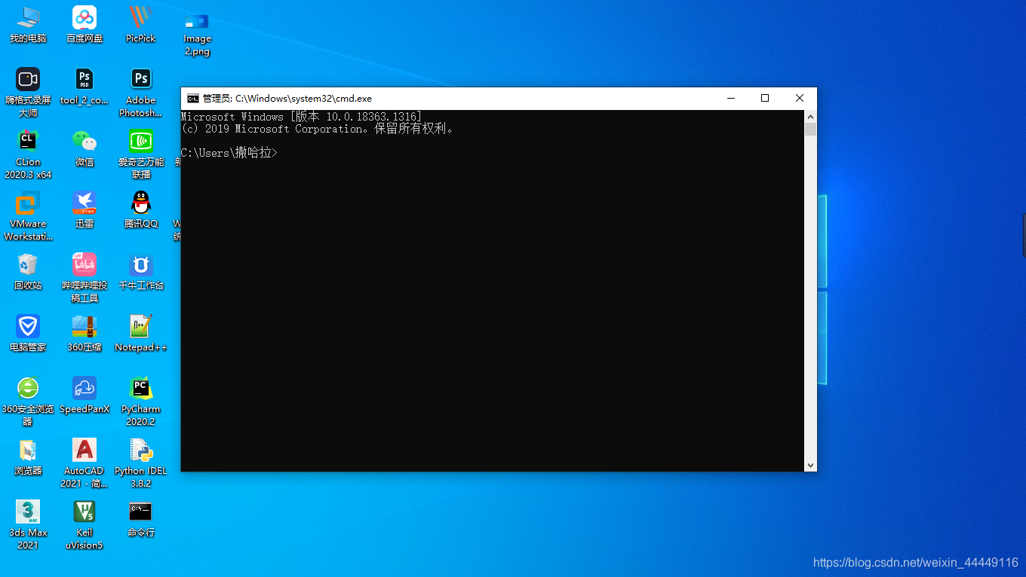
Task: Click the 360压缩 archive icon
Action: click(x=84, y=334)
